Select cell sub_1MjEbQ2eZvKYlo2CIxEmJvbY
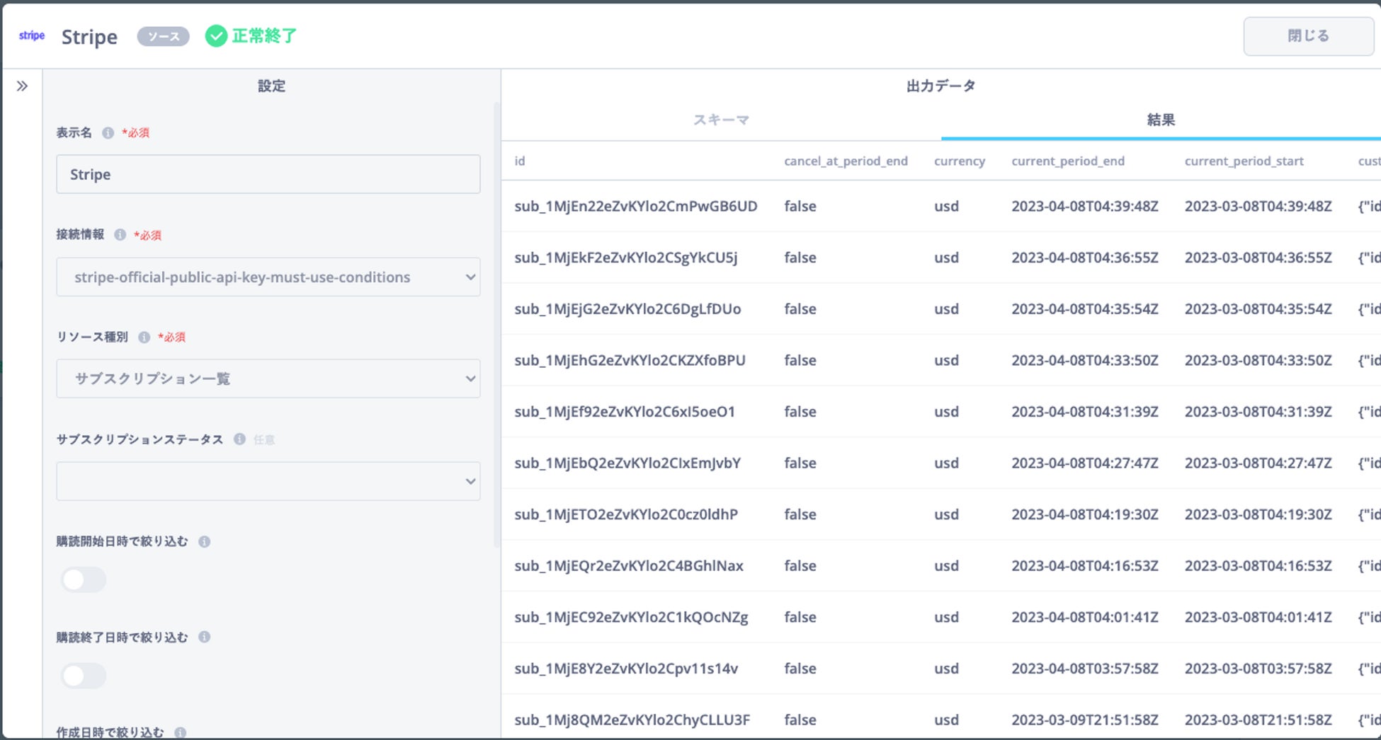1381x740 pixels. 627,463
